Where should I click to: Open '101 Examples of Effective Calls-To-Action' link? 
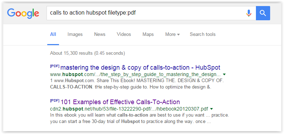click(120, 102)
